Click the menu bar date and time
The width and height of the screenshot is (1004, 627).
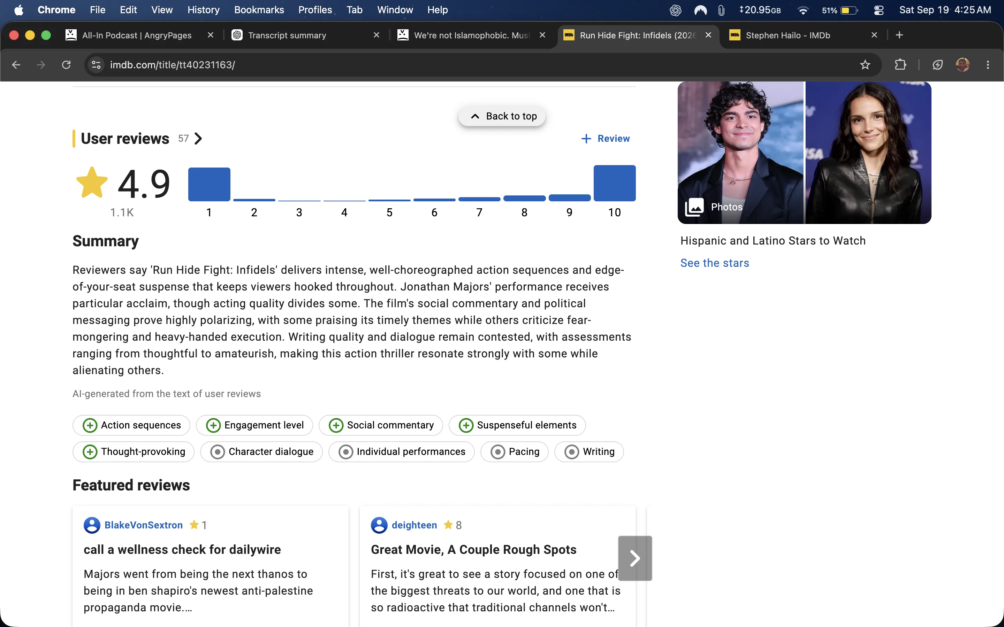(945, 10)
